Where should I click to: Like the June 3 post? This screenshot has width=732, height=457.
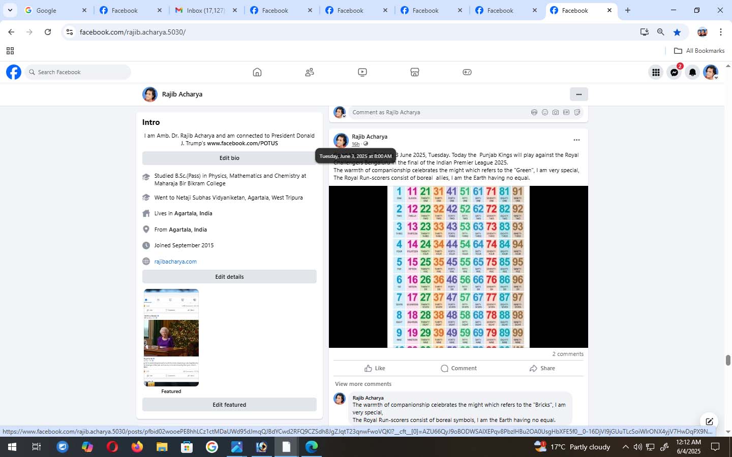(x=375, y=368)
